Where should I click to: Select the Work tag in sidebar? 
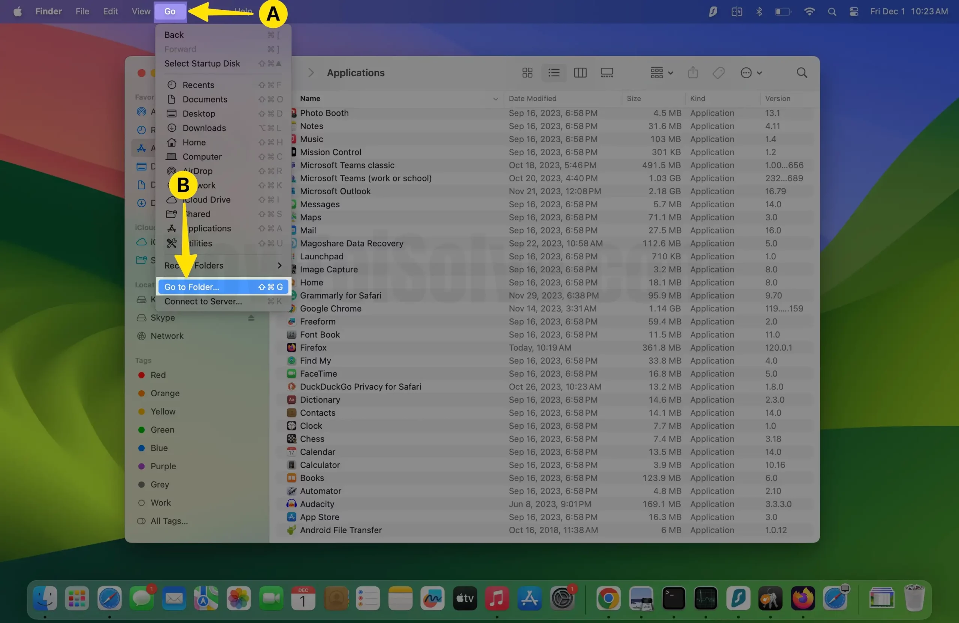point(160,502)
